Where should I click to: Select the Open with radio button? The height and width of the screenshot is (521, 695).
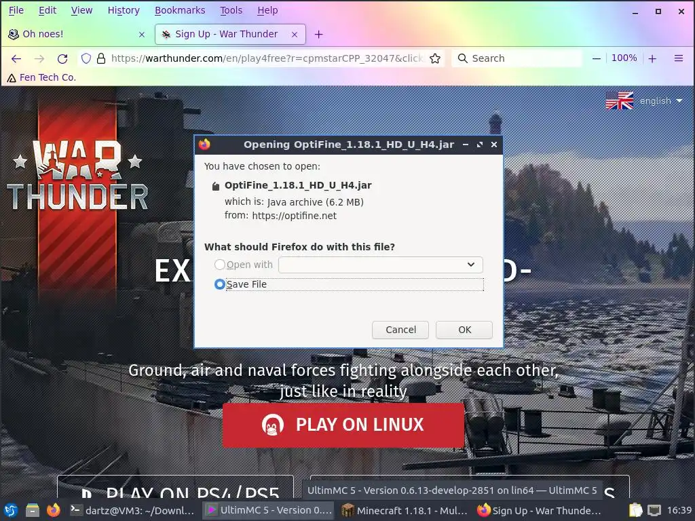(219, 265)
